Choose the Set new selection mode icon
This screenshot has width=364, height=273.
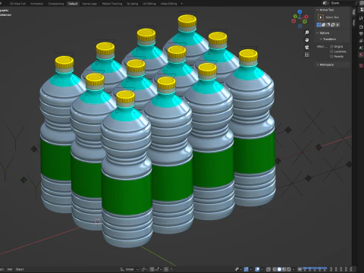(x=318, y=25)
